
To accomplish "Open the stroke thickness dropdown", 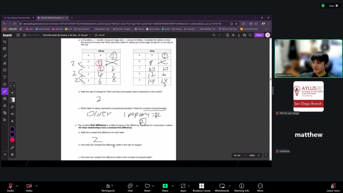I will (12, 86).
